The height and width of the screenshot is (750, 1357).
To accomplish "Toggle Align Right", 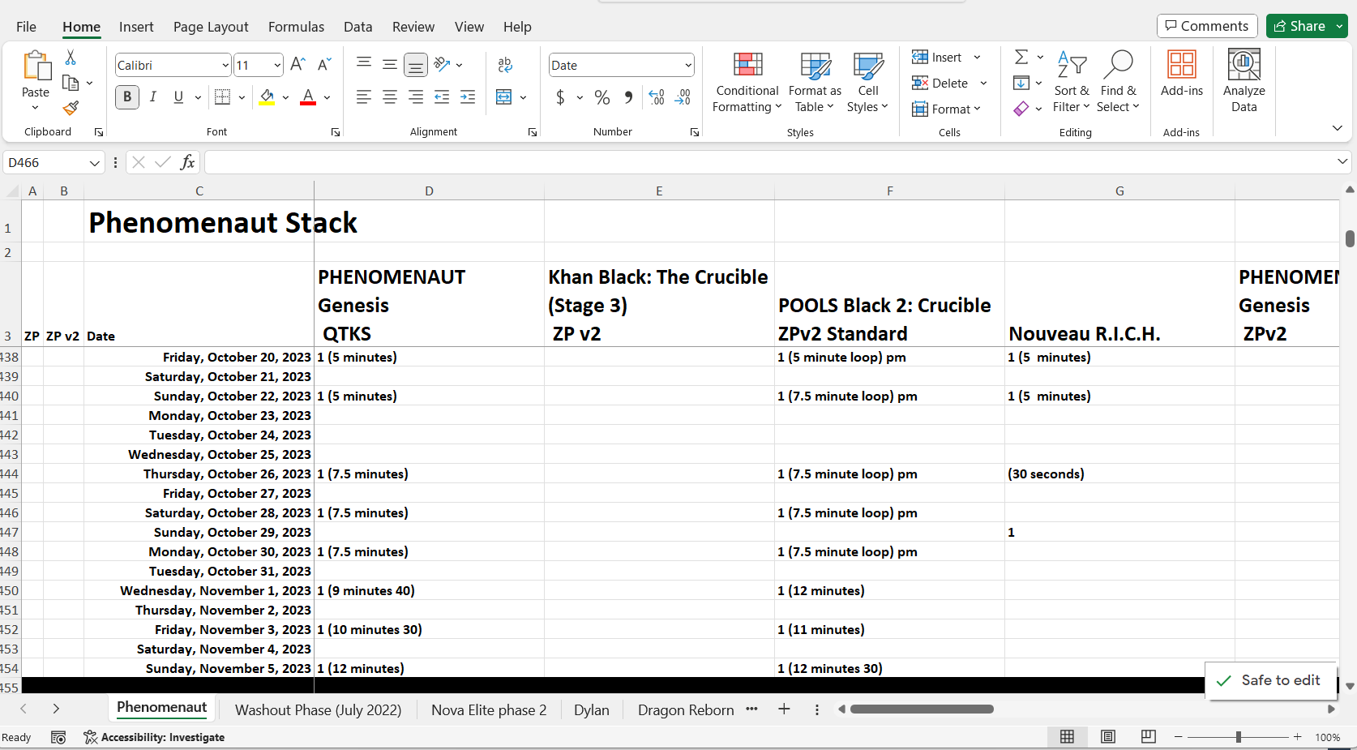I will pyautogui.click(x=416, y=97).
